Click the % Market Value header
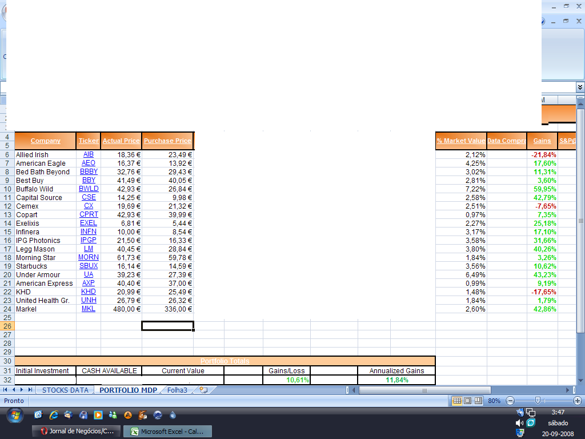Image resolution: width=585 pixels, height=439 pixels. click(x=461, y=141)
